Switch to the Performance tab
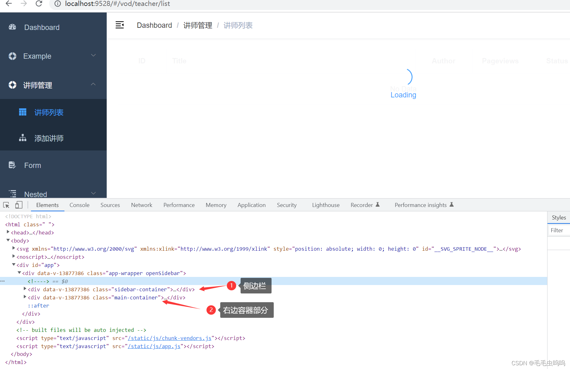This screenshot has width=570, height=369. tap(179, 205)
